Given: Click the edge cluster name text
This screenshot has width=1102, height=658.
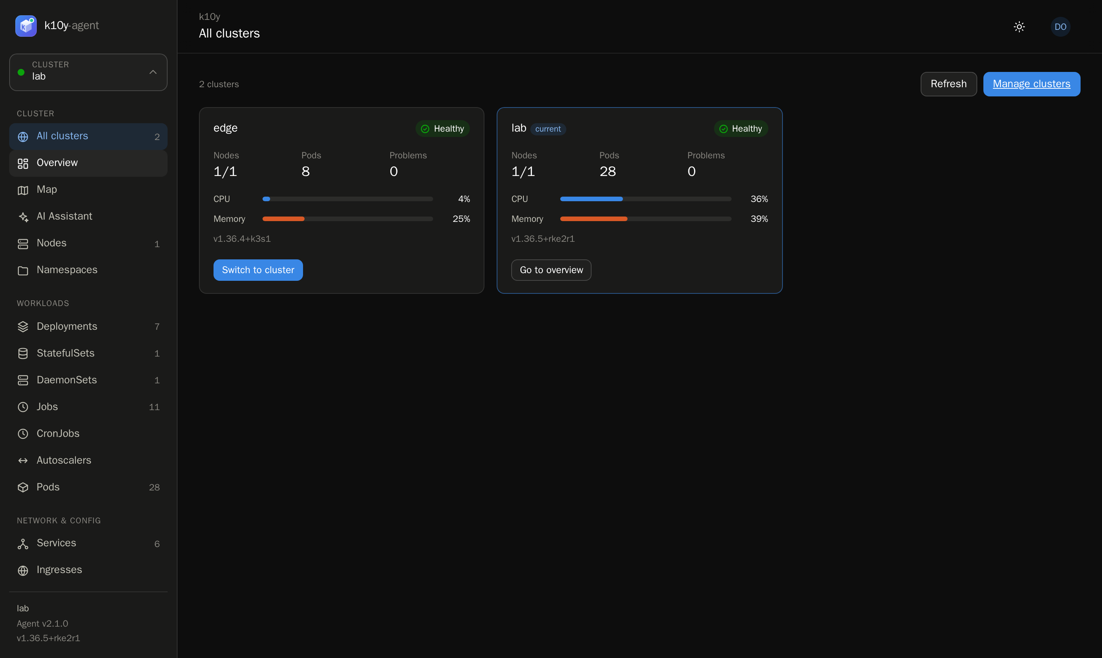Looking at the screenshot, I should pyautogui.click(x=225, y=128).
